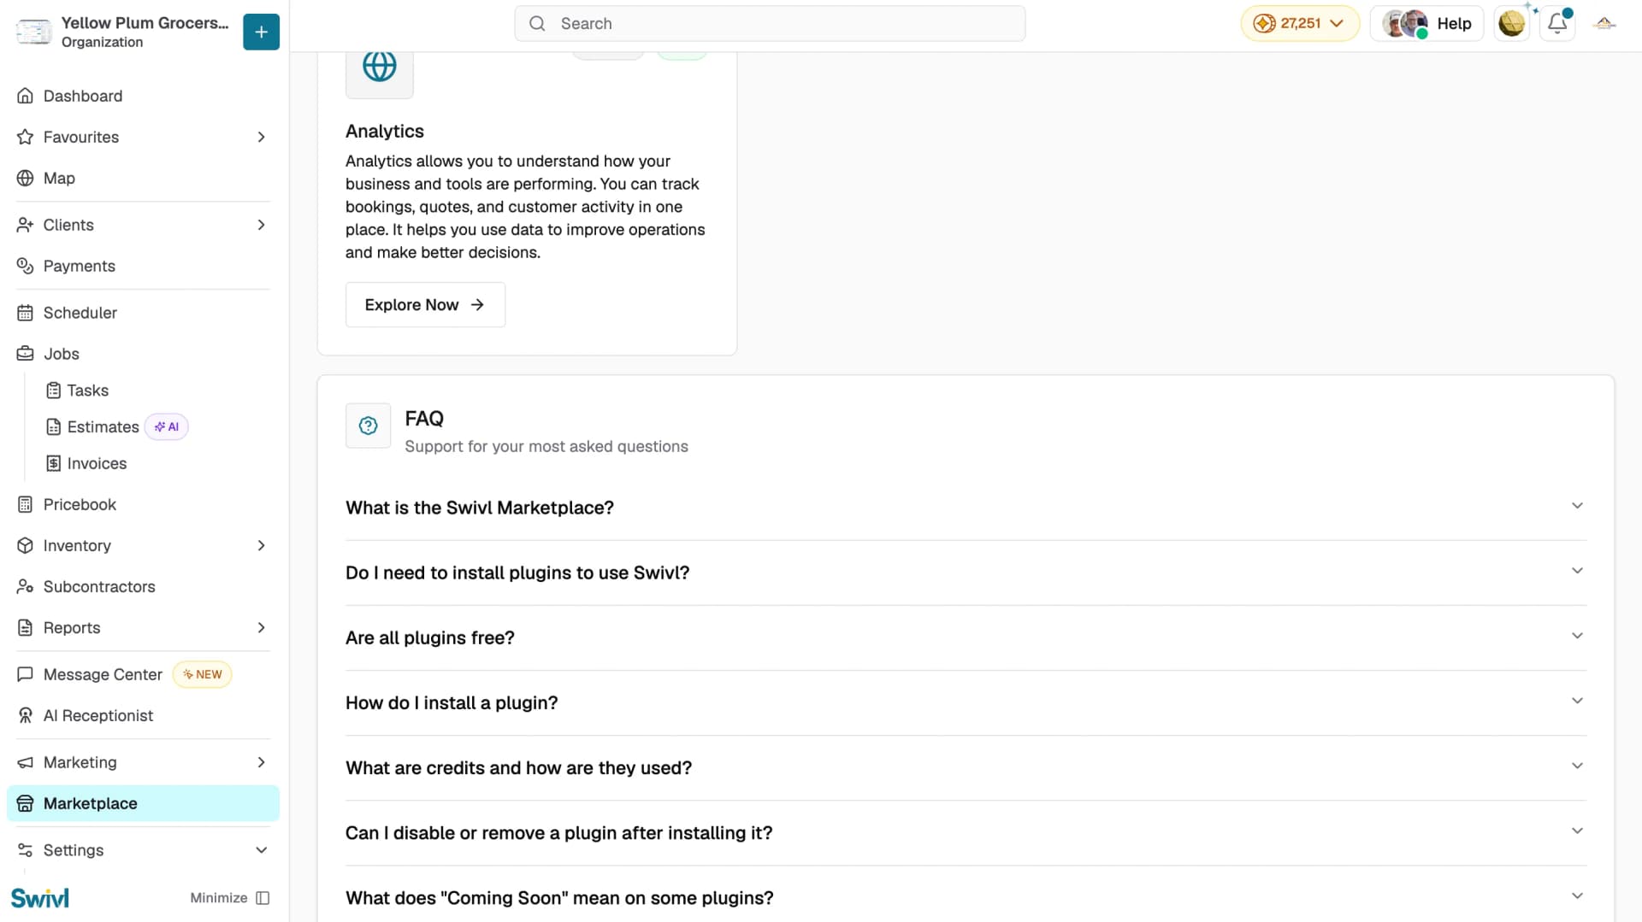
Task: Click the AI badge beside Estimates
Action: pos(167,427)
